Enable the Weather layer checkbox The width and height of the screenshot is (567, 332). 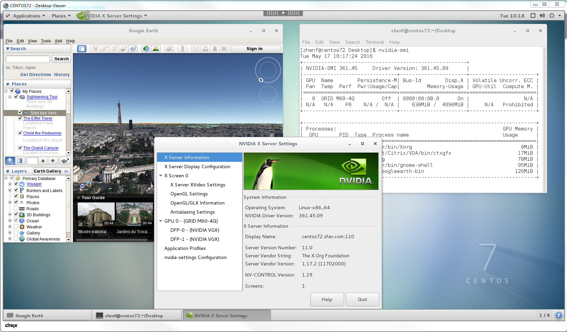[x=16, y=227]
